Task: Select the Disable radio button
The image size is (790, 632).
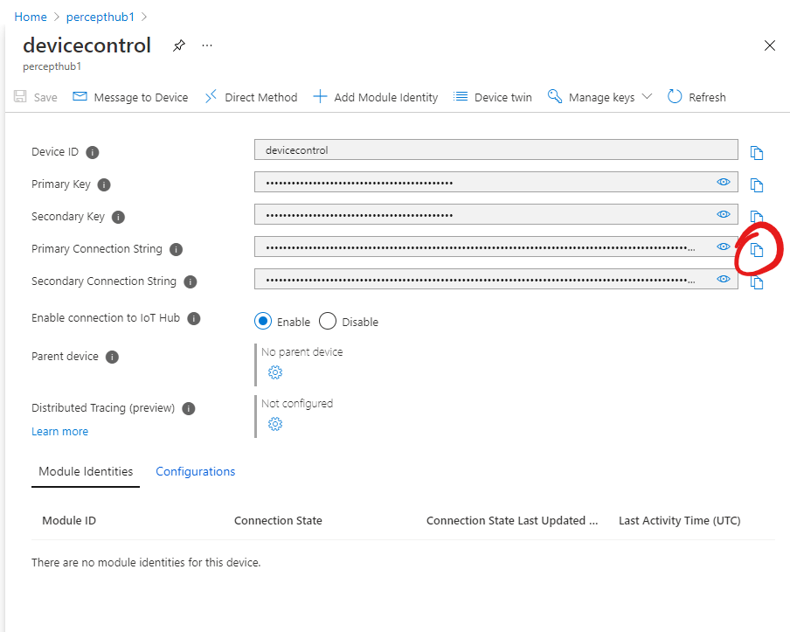Action: point(328,321)
